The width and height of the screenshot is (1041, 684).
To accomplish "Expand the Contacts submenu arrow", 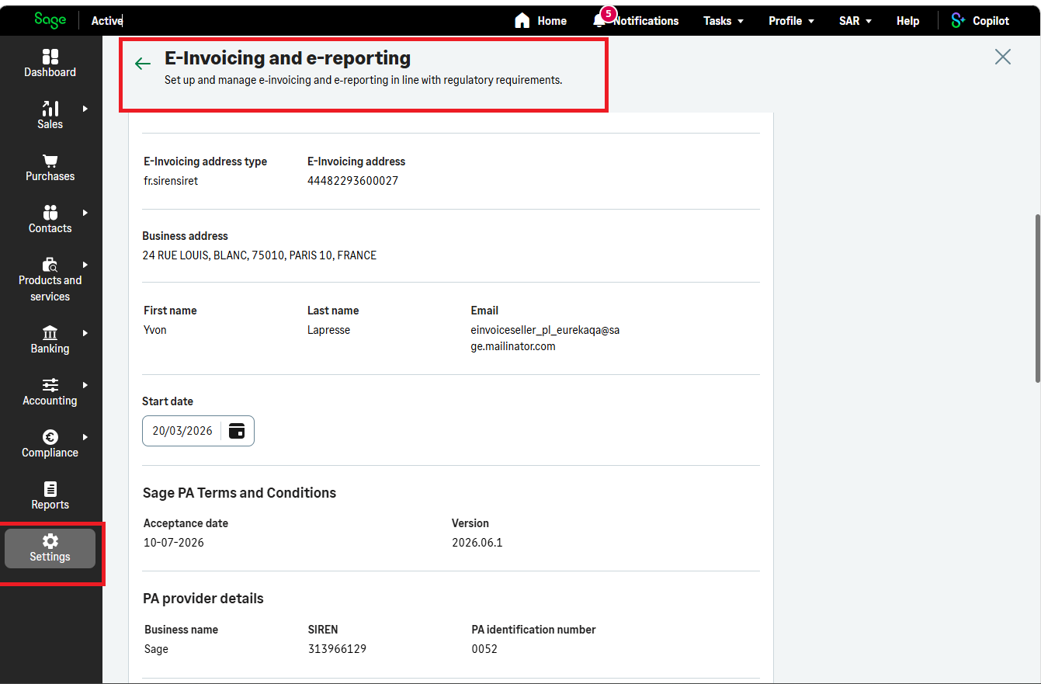I will tap(85, 213).
